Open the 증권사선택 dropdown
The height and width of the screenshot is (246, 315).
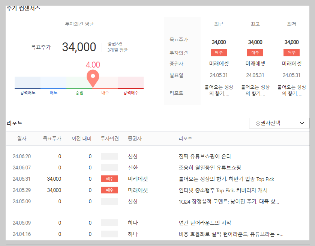pos(279,123)
